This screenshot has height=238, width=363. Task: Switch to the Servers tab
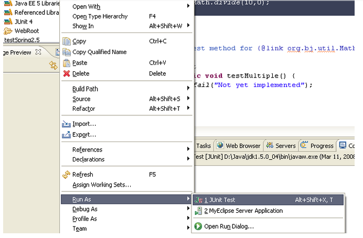(x=281, y=146)
